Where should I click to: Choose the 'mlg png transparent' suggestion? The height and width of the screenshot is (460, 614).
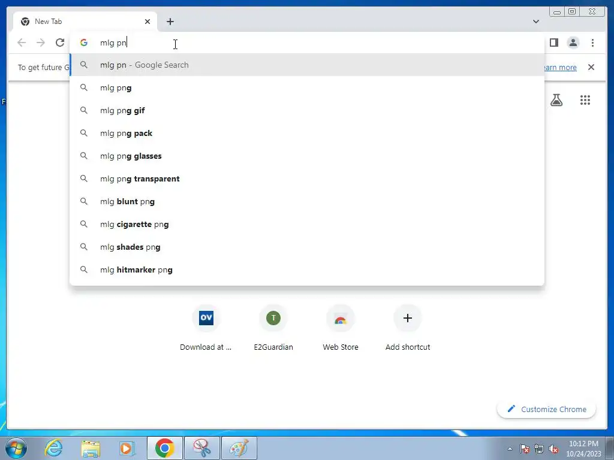coord(307,178)
